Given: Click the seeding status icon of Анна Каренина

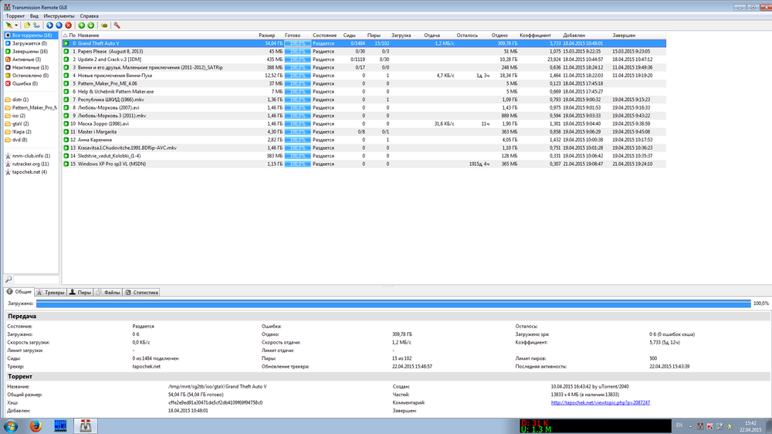Looking at the screenshot, I should (x=66, y=140).
